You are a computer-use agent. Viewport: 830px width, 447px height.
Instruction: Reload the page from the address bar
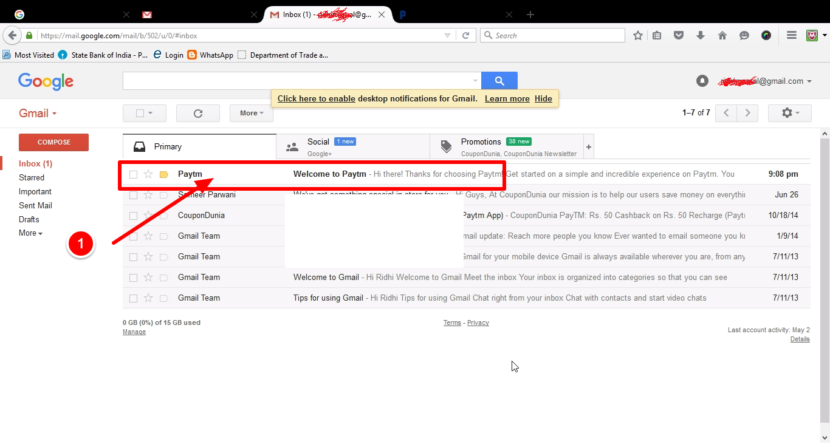pyautogui.click(x=465, y=36)
